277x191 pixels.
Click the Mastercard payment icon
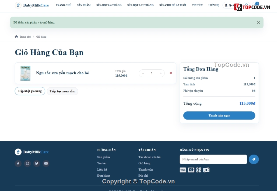pos(191,170)
